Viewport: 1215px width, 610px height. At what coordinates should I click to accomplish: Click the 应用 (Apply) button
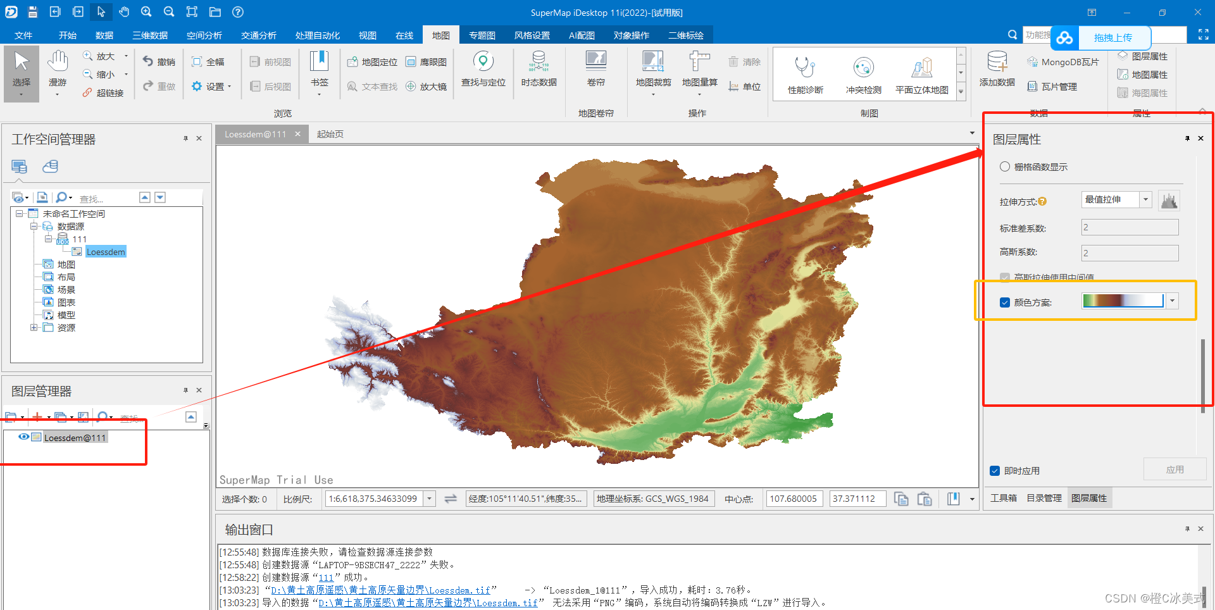[x=1175, y=470]
